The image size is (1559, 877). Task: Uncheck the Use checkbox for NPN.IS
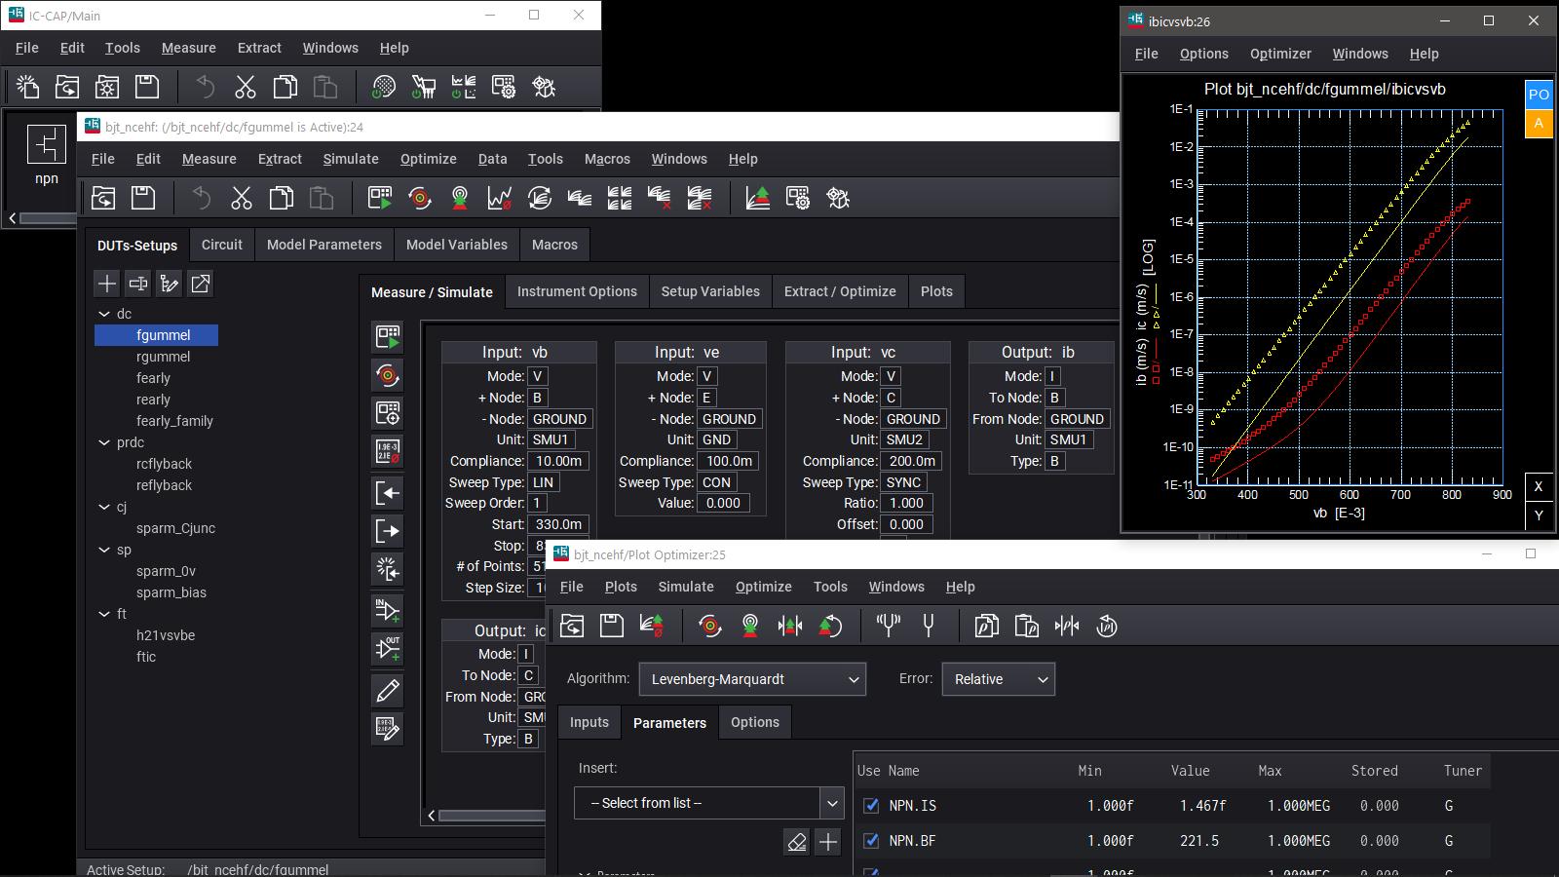(x=870, y=806)
